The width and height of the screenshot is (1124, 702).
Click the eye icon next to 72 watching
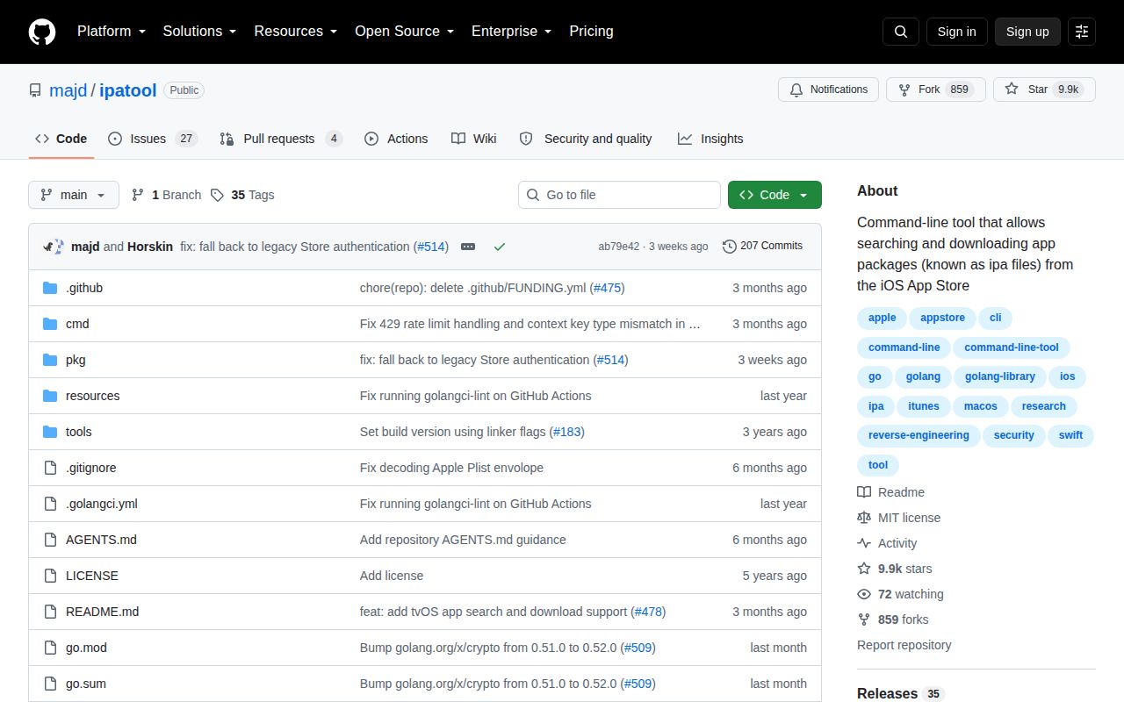click(x=864, y=594)
